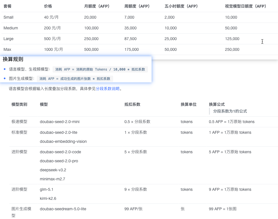
Task: Click the 价格 column header
Action: click(48, 6)
